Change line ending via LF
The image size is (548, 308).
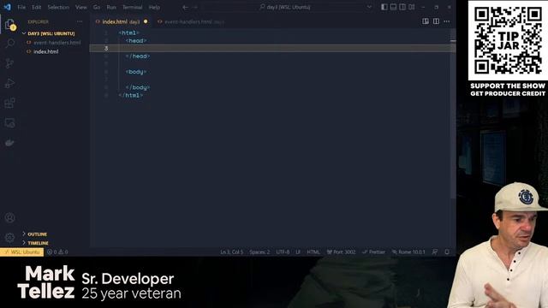pos(298,252)
